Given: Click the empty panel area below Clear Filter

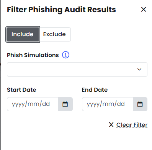Looking at the screenshot, I should pos(77,139).
